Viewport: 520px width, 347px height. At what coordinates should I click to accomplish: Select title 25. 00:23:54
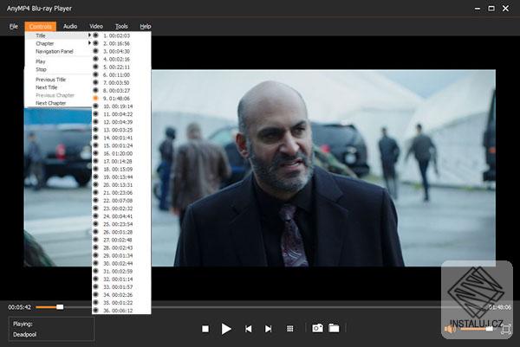tap(121, 224)
